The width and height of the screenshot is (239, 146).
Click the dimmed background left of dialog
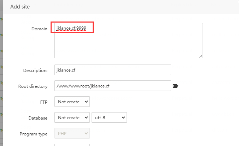pyautogui.click(x=1, y=71)
